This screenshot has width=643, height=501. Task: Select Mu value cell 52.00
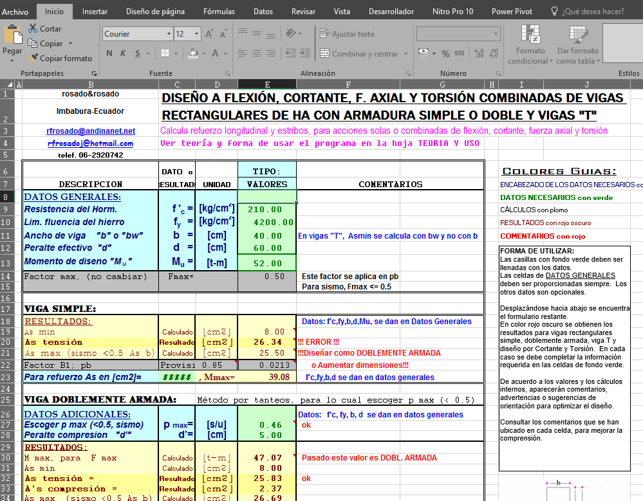click(x=267, y=262)
